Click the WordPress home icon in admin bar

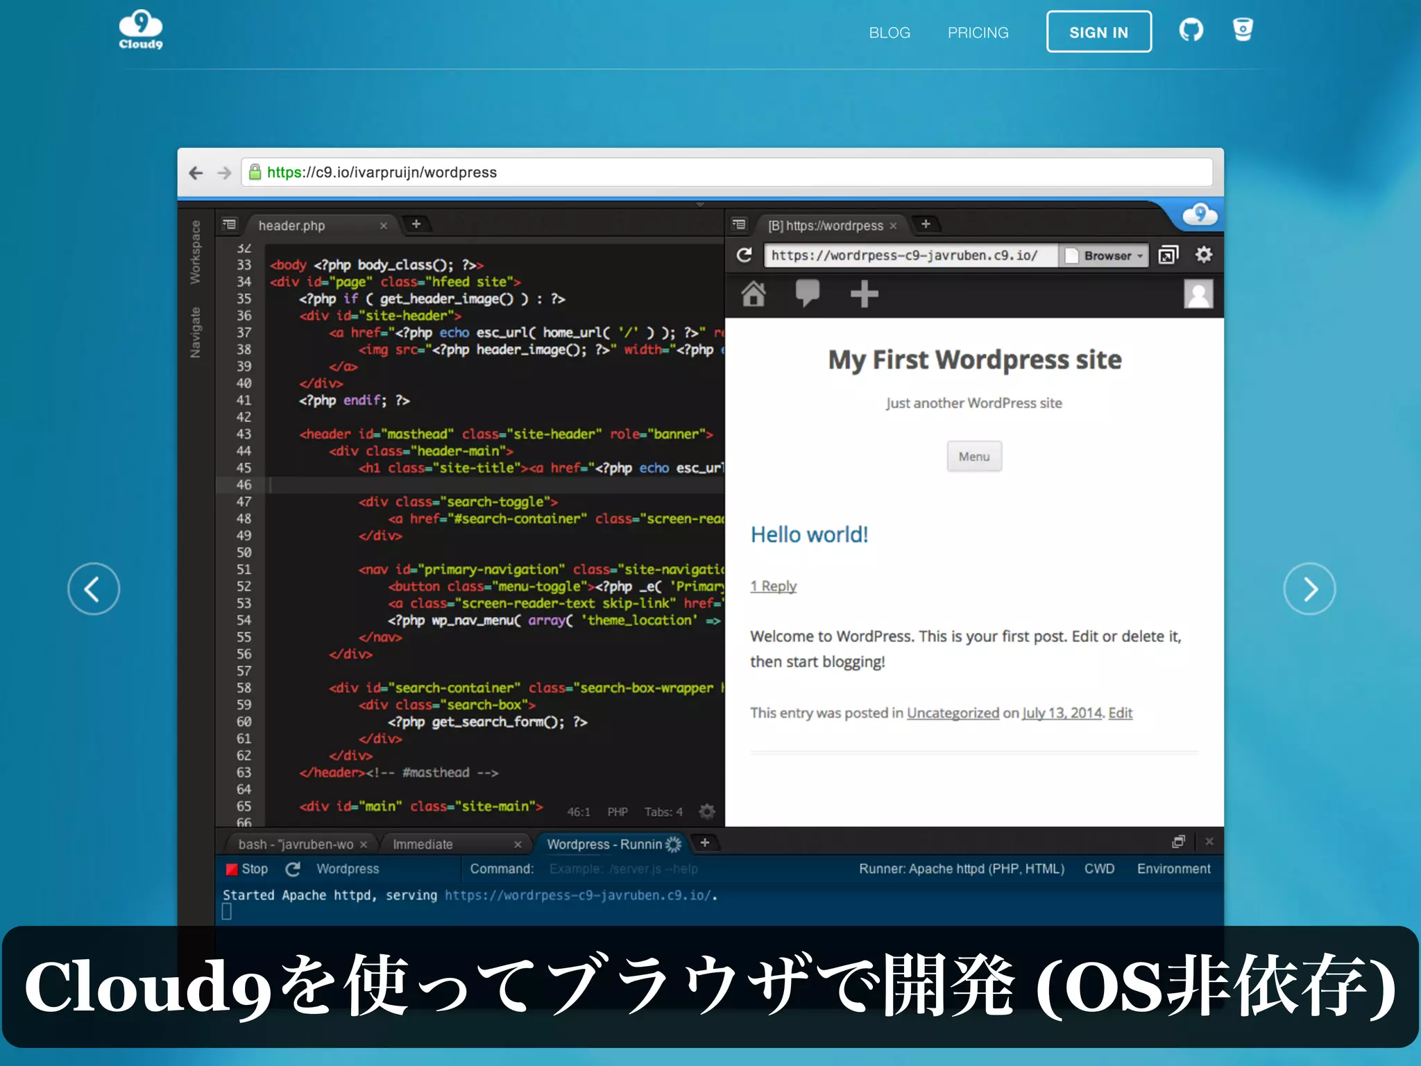coord(754,294)
